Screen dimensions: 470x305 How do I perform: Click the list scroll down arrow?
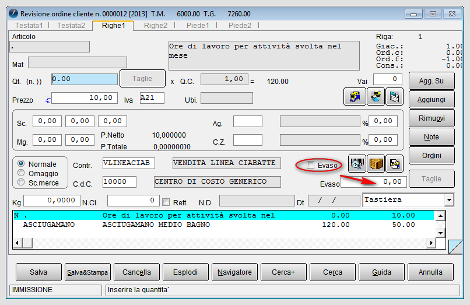point(440,233)
